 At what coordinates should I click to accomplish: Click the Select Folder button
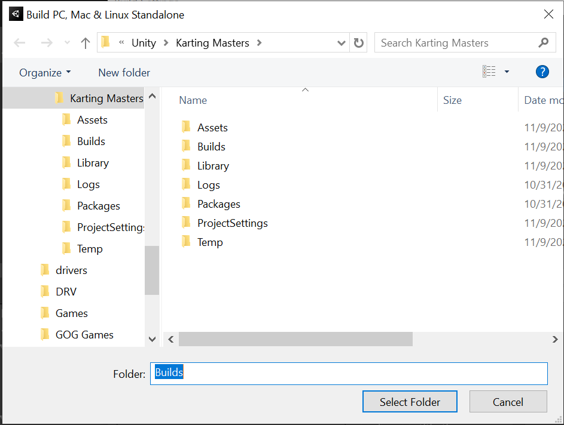(x=410, y=402)
